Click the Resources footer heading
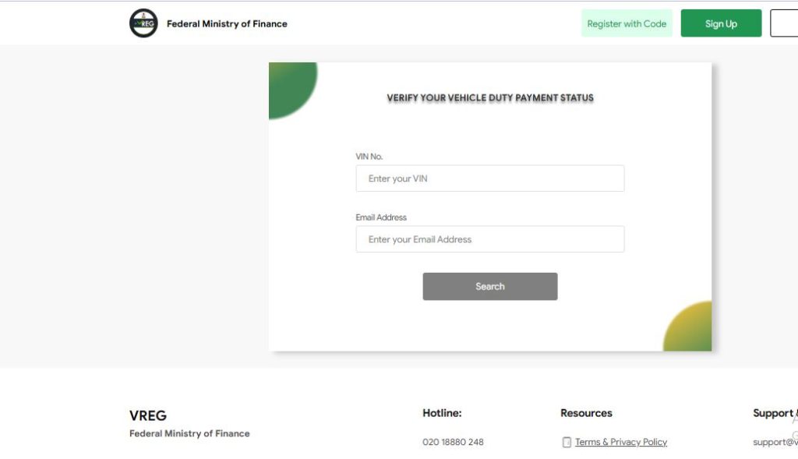This screenshot has height=459, width=798. 586,413
